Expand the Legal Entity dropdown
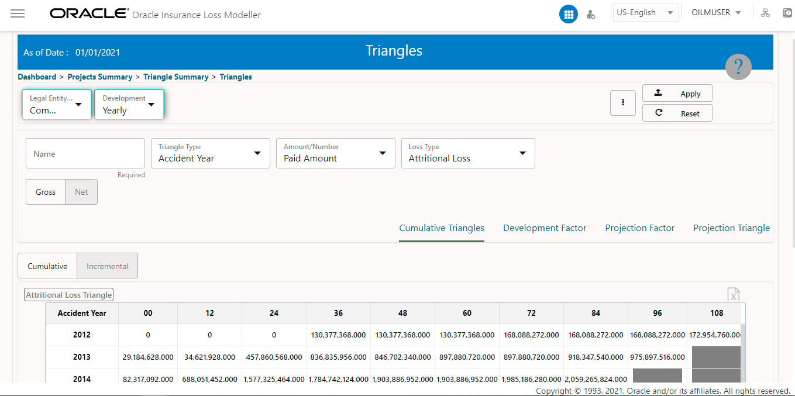This screenshot has width=795, height=396. coord(57,105)
